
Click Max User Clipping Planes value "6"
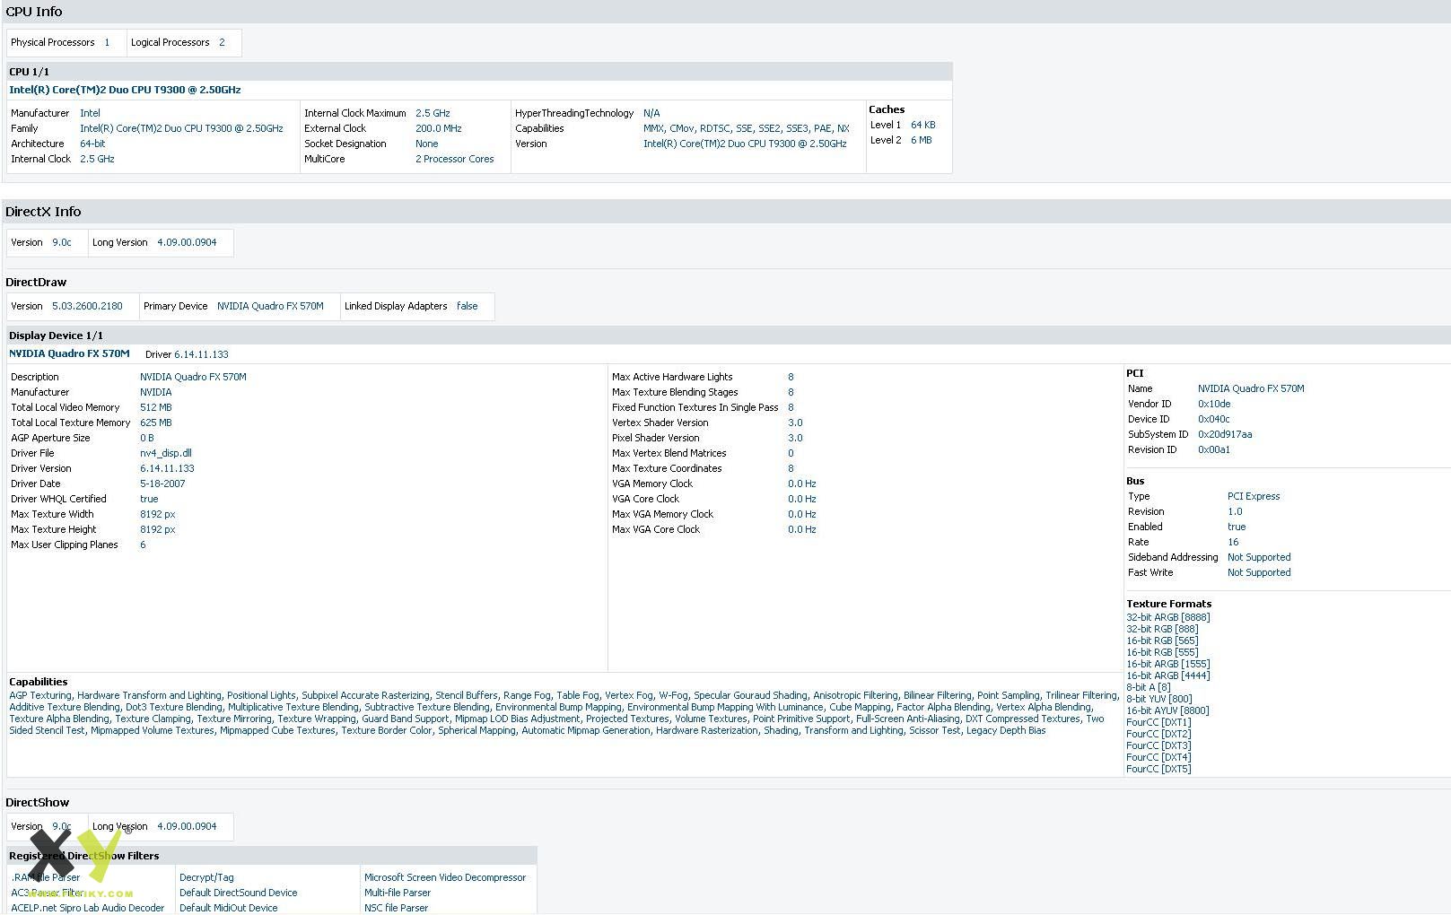pyautogui.click(x=143, y=545)
